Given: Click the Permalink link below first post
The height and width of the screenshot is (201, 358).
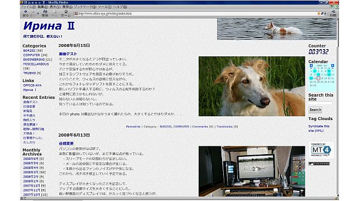Looking at the screenshot, I should click(133, 127).
